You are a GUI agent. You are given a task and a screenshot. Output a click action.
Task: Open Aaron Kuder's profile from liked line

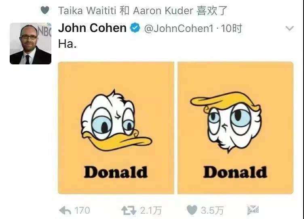tap(163, 11)
